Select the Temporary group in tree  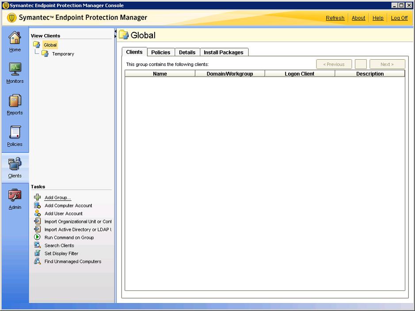click(63, 54)
